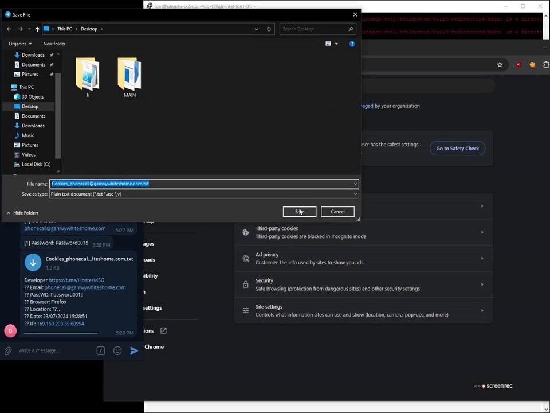Viewport: 550px width, 413px height.
Task: Select pinned Downloads in quick access
Action: [x=33, y=55]
